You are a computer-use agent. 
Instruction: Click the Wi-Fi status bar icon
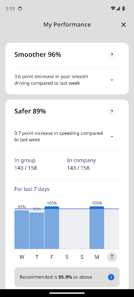click(113, 9)
